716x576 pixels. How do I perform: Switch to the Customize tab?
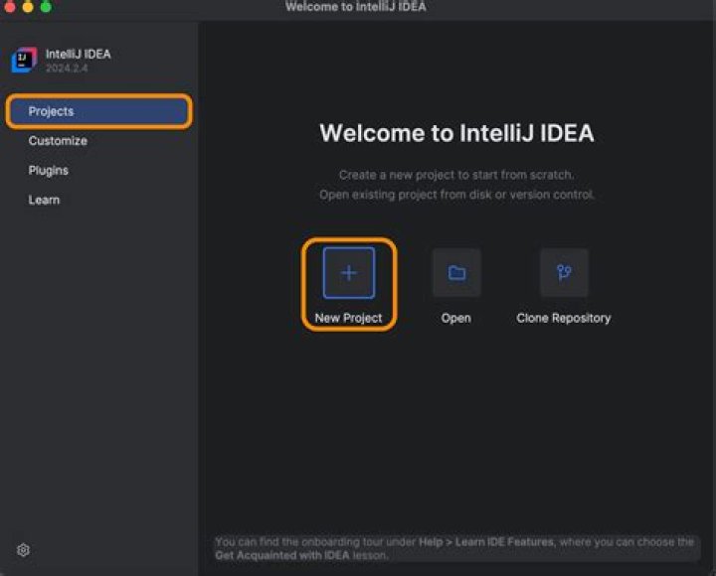[x=58, y=141]
